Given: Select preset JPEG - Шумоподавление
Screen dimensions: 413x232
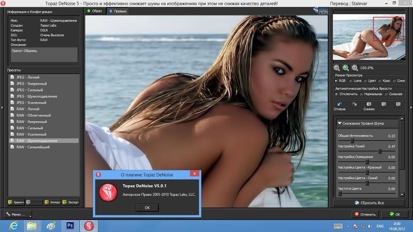Looking at the screenshot, I should click(x=44, y=96).
